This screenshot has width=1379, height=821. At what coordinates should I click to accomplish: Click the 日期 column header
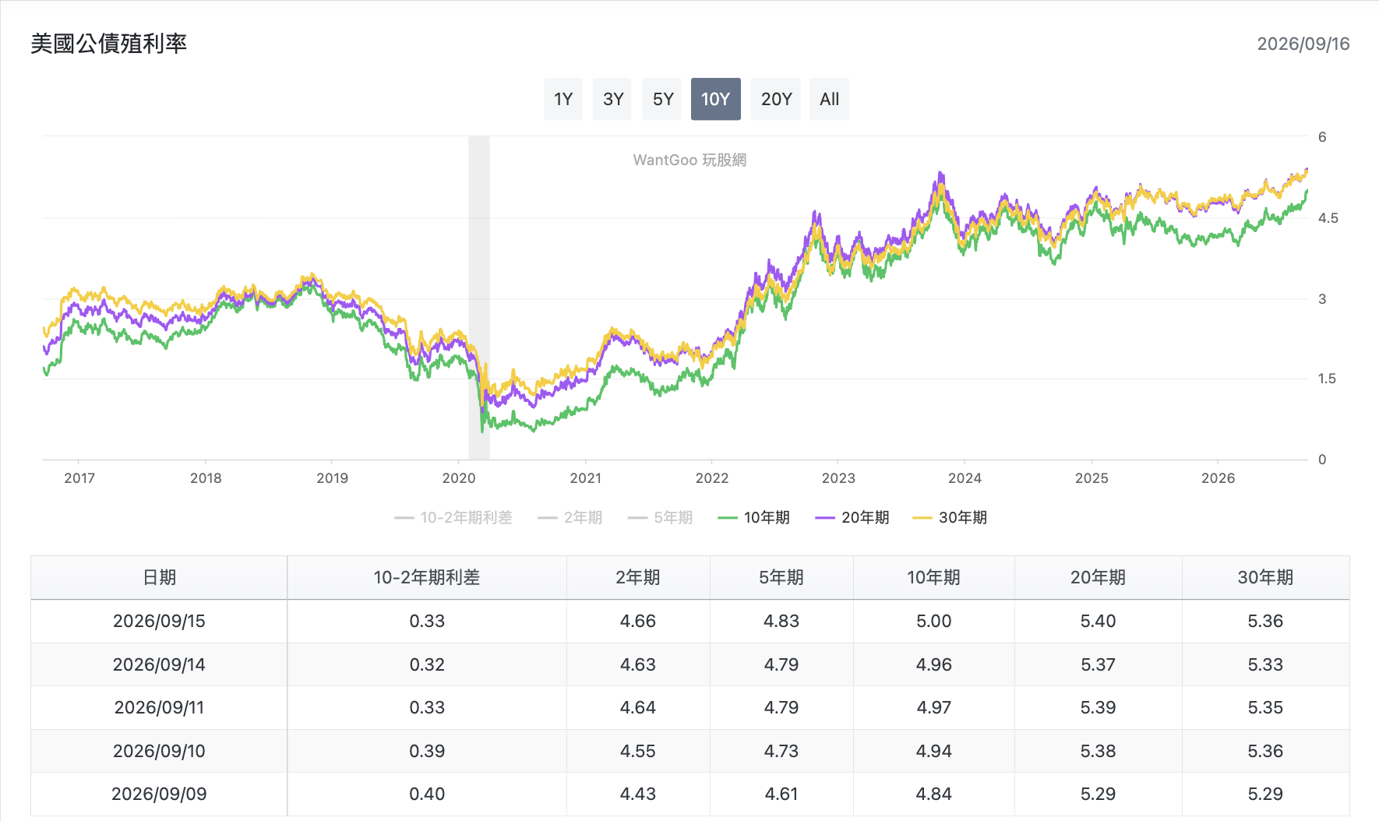click(159, 577)
